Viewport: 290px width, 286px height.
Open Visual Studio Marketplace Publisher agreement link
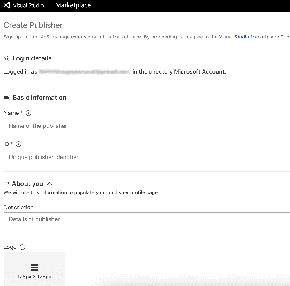coord(254,37)
